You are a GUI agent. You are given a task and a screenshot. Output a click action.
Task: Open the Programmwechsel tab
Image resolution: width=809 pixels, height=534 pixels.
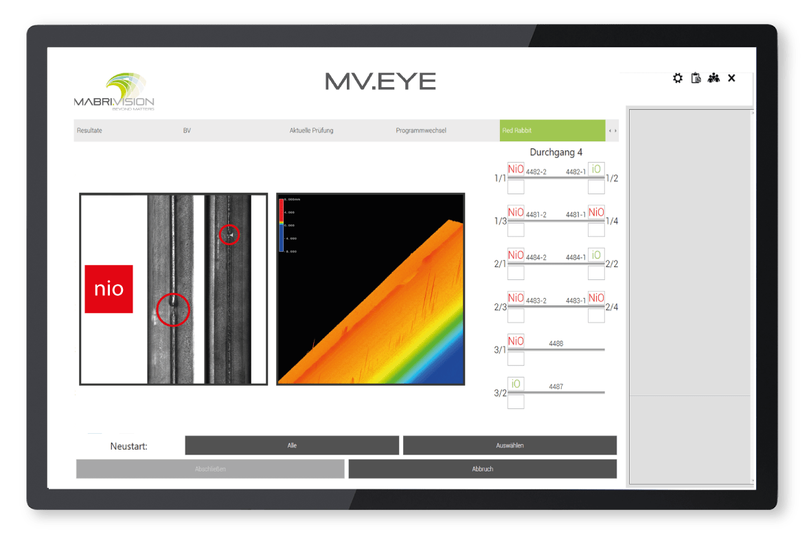click(421, 130)
